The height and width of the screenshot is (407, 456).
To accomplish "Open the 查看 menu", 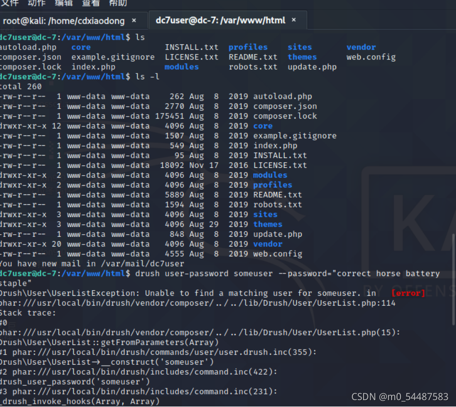I will click(91, 3).
